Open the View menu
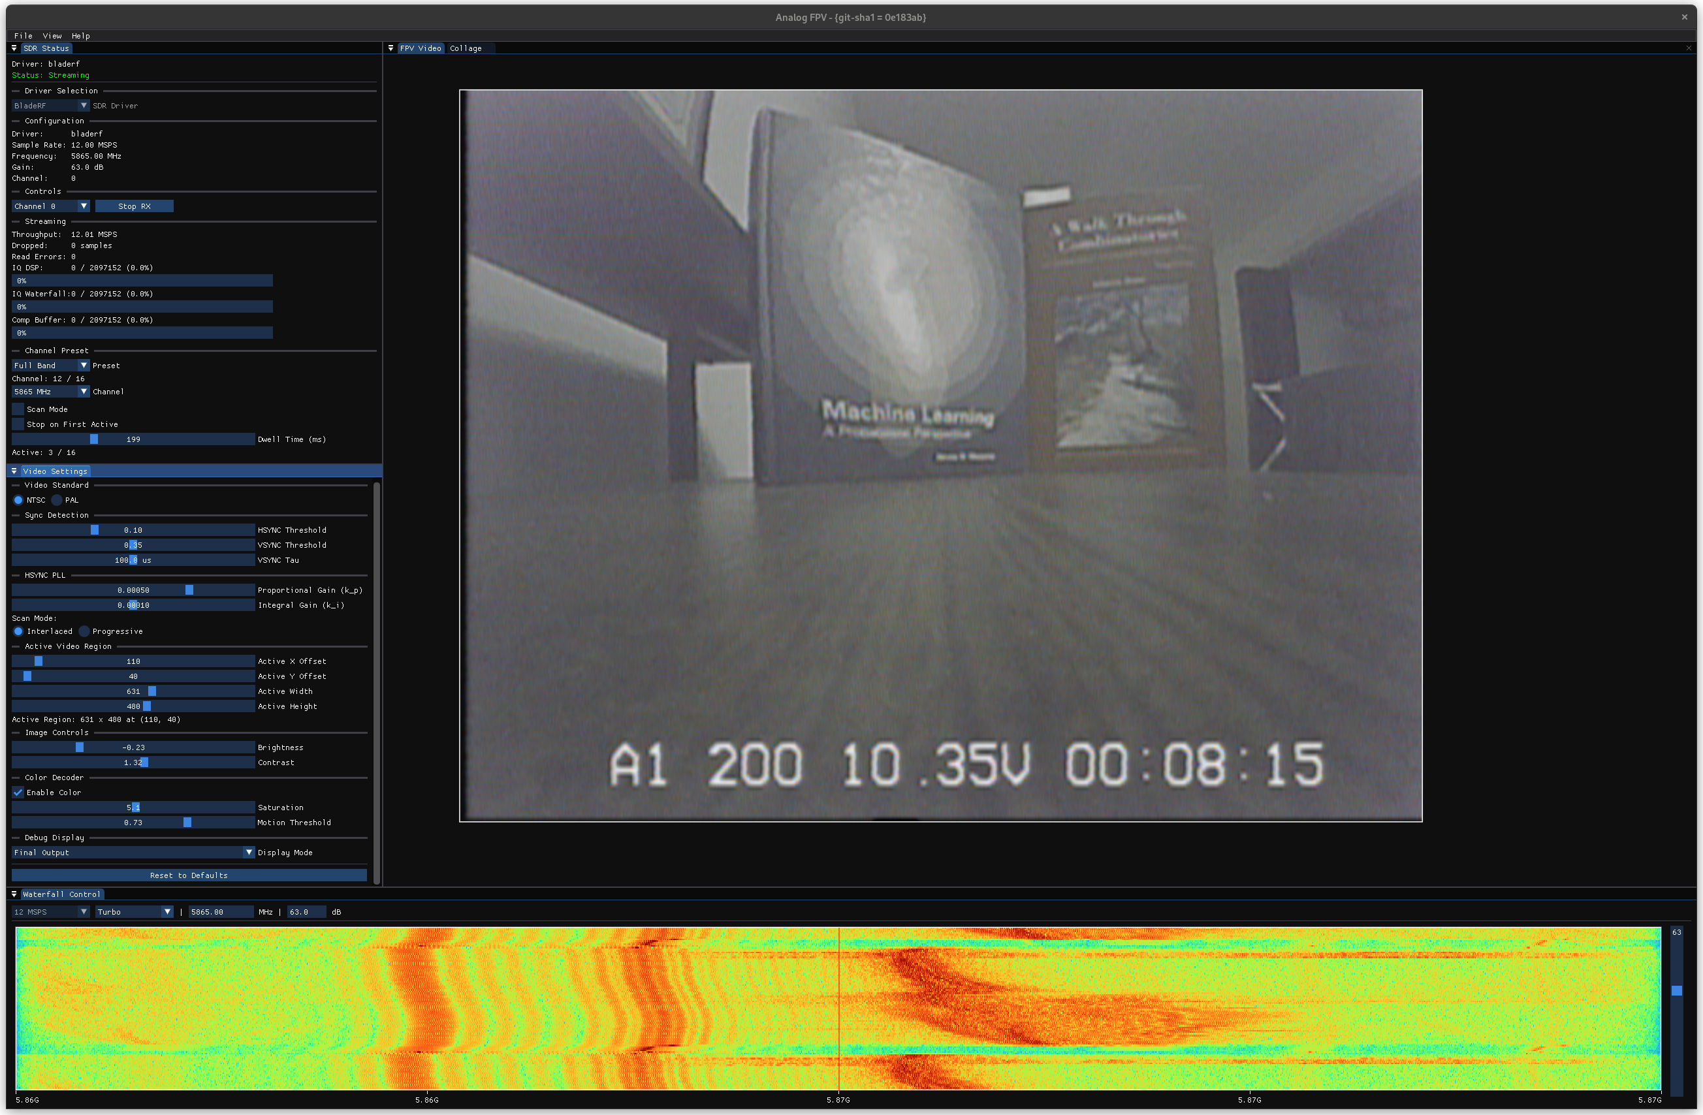This screenshot has height=1115, width=1703. (x=52, y=36)
